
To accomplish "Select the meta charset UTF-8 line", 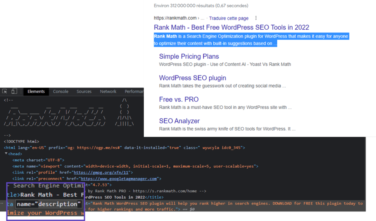I will coord(39,160).
